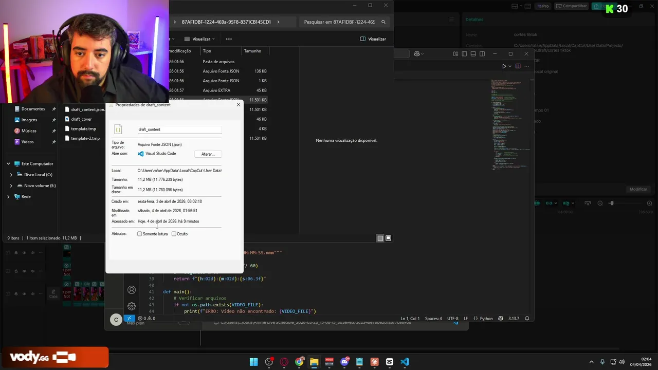Expand the Este Computador tree node

[x=8, y=163]
